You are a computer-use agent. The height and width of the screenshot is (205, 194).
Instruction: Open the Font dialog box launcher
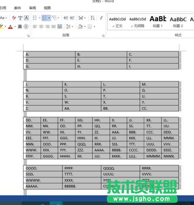28,36
